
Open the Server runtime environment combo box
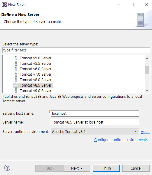click(x=95, y=132)
